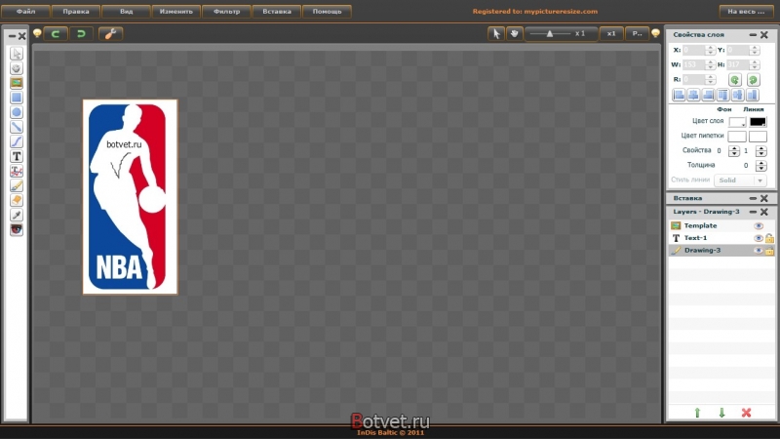Select the hand/grab tool in left toolbox

(x=17, y=68)
